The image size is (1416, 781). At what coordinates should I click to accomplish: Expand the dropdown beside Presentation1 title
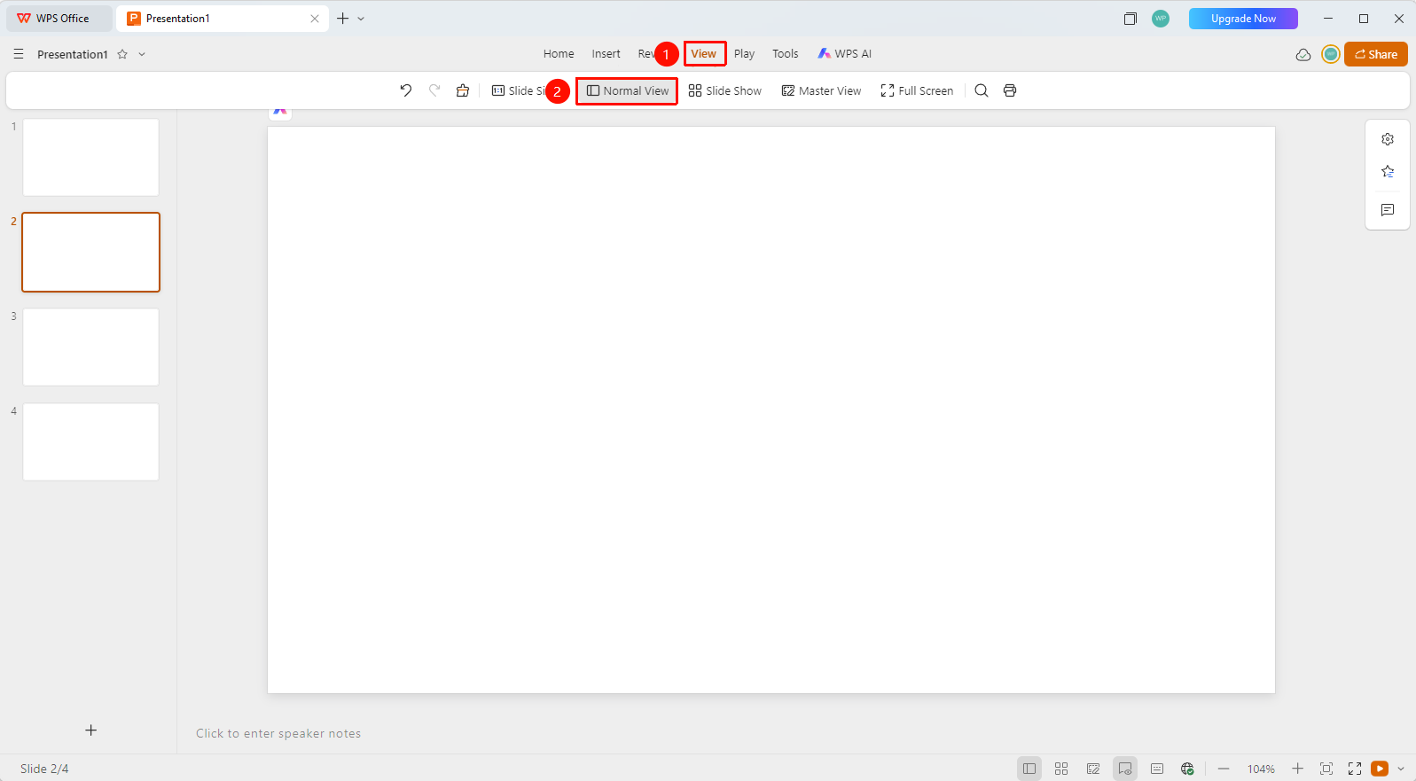pyautogui.click(x=142, y=54)
